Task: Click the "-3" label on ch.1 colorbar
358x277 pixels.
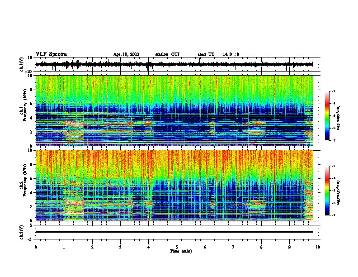Action: [x=334, y=91]
